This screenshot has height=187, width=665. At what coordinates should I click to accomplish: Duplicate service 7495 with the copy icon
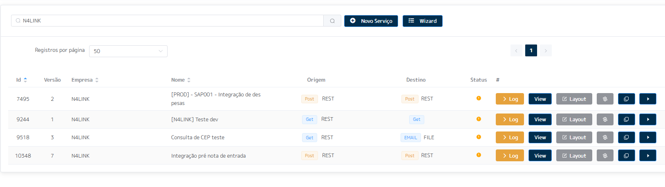[x=626, y=99]
